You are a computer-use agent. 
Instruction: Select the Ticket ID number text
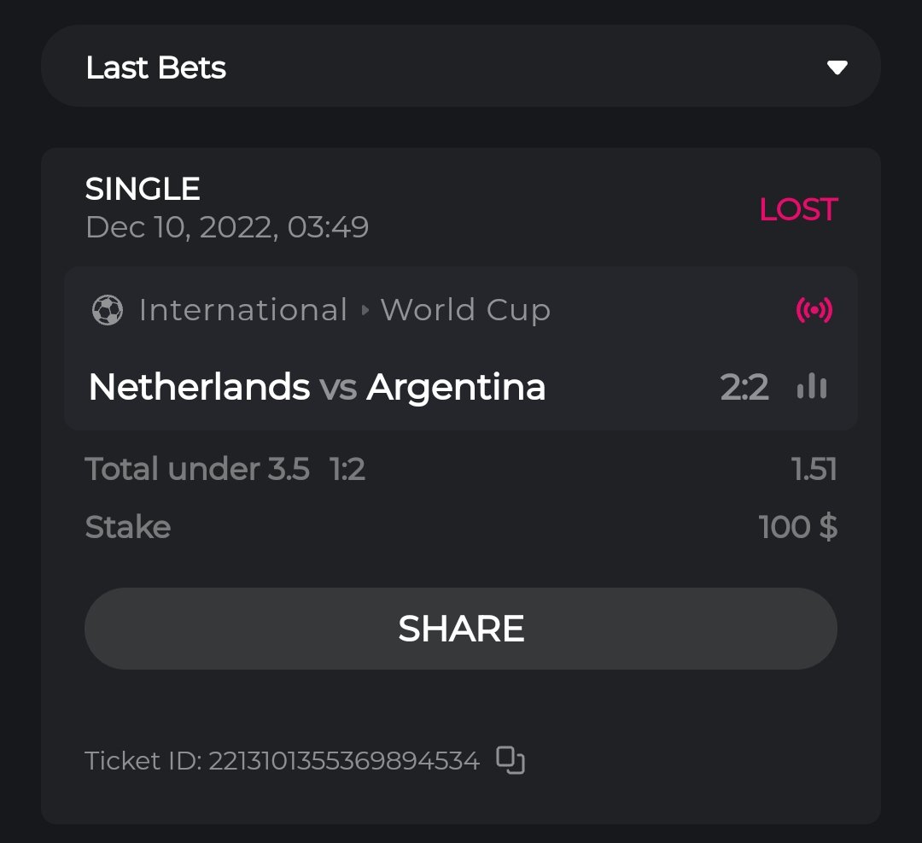[343, 760]
